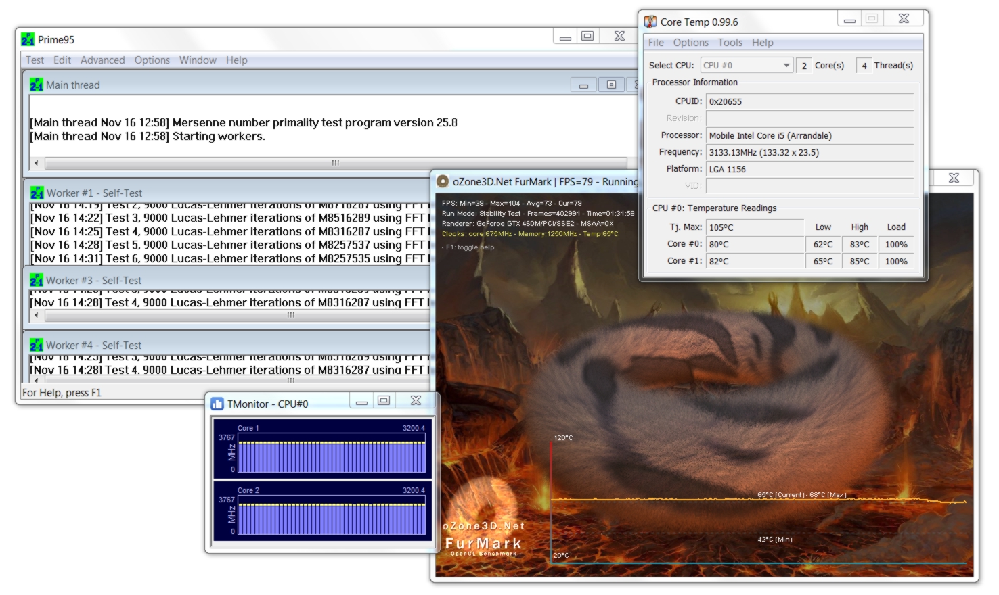Click Core #1 High 85°C value
999x595 pixels.
click(860, 262)
